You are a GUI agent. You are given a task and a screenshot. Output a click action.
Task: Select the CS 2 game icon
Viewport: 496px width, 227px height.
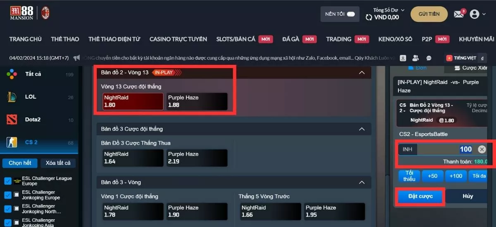click(x=12, y=142)
